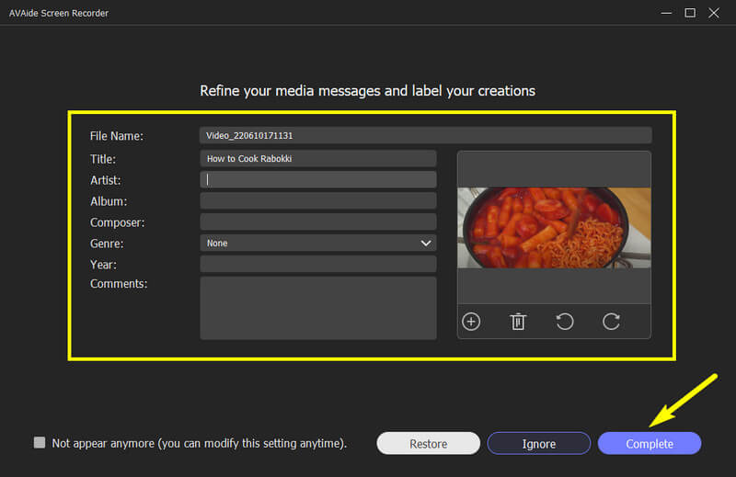Rotate cover image clockwise
Screen dimensions: 736x477
coord(611,322)
